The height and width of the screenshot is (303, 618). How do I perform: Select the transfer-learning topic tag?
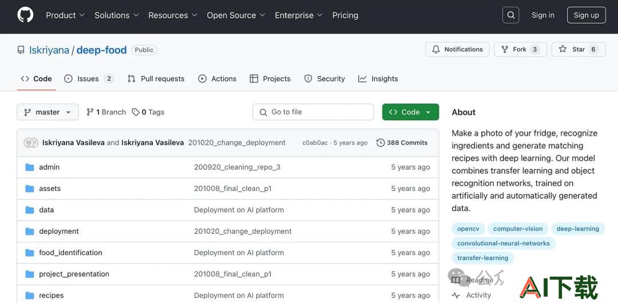[483, 258]
